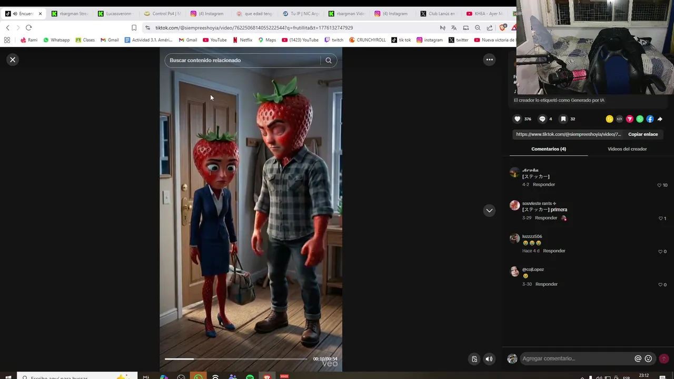The height and width of the screenshot is (379, 674).
Task: Share page icon in address bar
Action: (490, 27)
